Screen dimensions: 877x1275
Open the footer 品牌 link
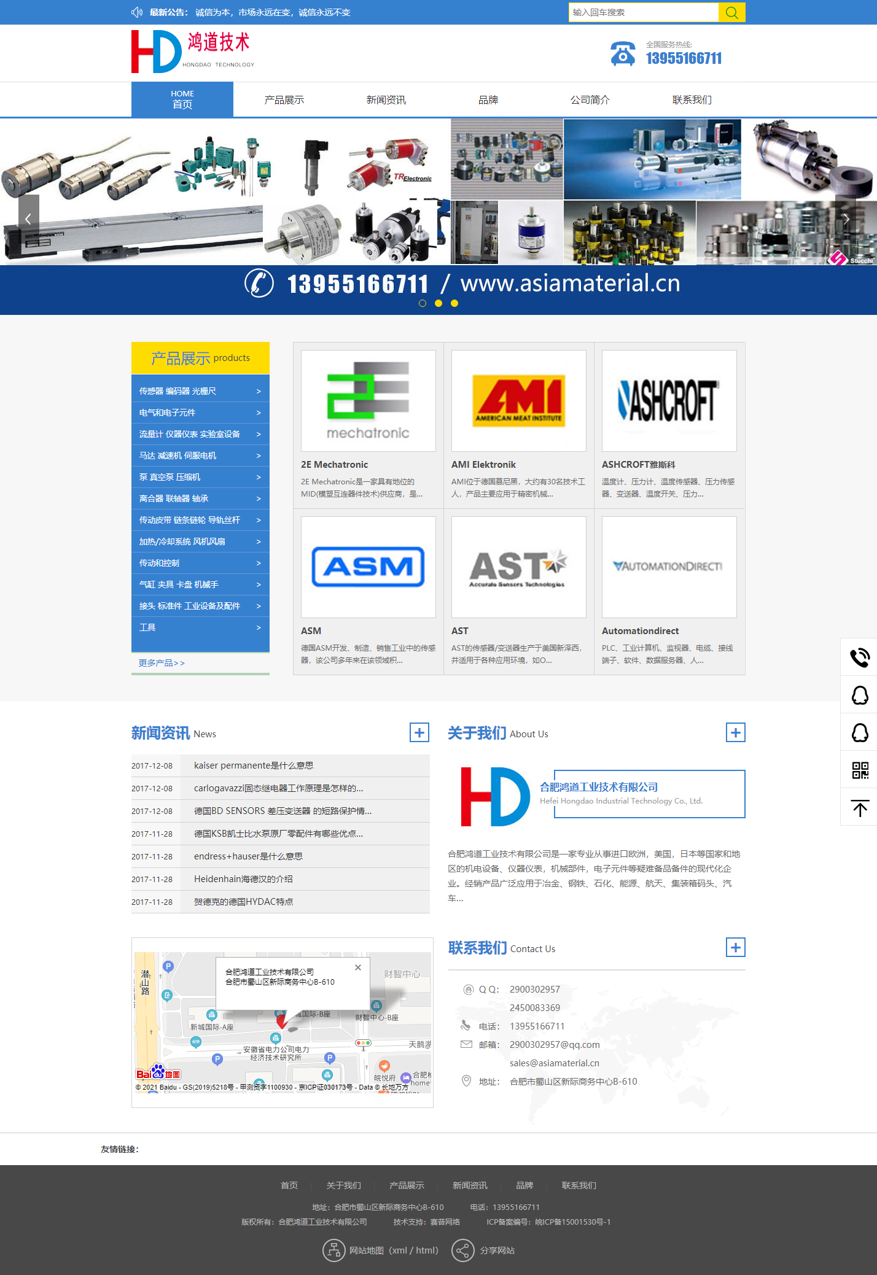[524, 1185]
